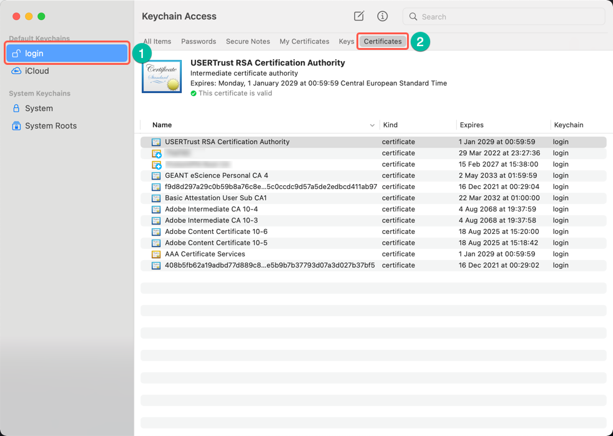This screenshot has width=613, height=436.
Task: Click the Adobe Intermediate CA 10-4 icon
Action: [157, 209]
